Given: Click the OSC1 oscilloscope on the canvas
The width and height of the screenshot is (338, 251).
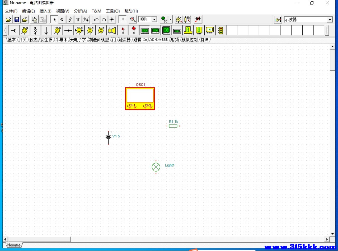Looking at the screenshot, I should pyautogui.click(x=140, y=98).
